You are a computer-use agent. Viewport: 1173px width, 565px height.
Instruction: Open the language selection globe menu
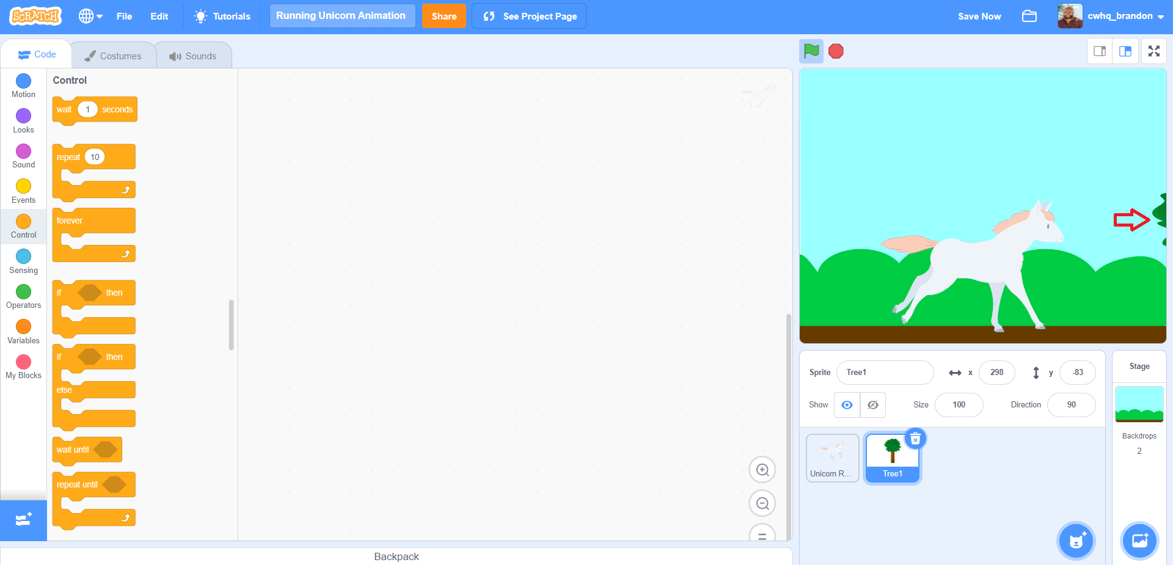[x=89, y=16]
